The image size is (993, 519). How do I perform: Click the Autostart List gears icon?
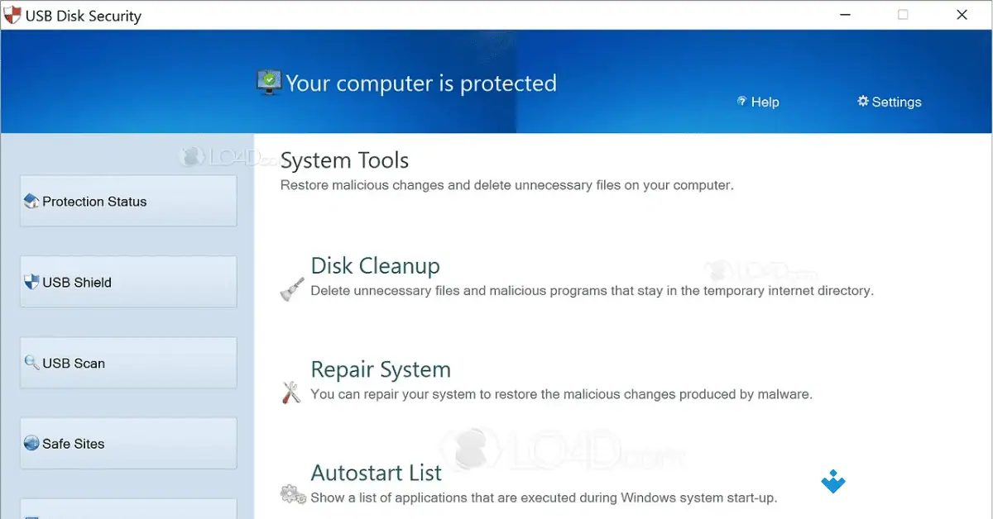click(290, 493)
